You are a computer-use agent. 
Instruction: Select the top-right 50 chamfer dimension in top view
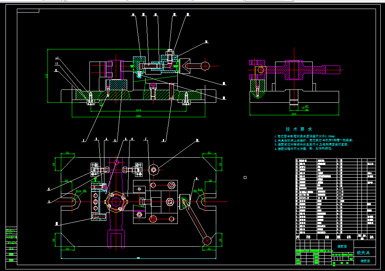click(x=209, y=153)
